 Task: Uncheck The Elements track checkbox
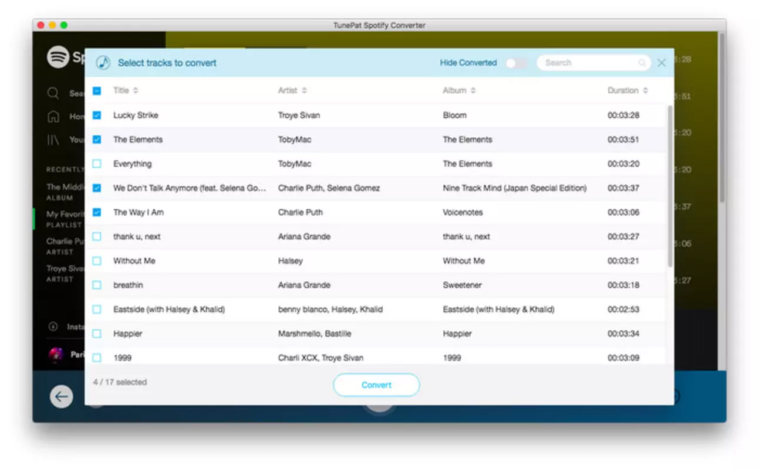pos(97,140)
